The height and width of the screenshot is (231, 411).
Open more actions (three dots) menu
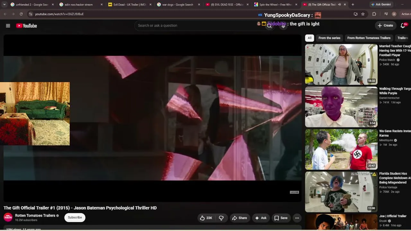coord(297,218)
